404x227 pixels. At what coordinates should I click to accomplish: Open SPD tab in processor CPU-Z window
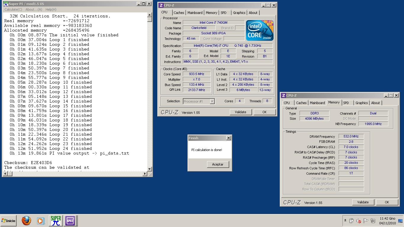click(x=224, y=13)
